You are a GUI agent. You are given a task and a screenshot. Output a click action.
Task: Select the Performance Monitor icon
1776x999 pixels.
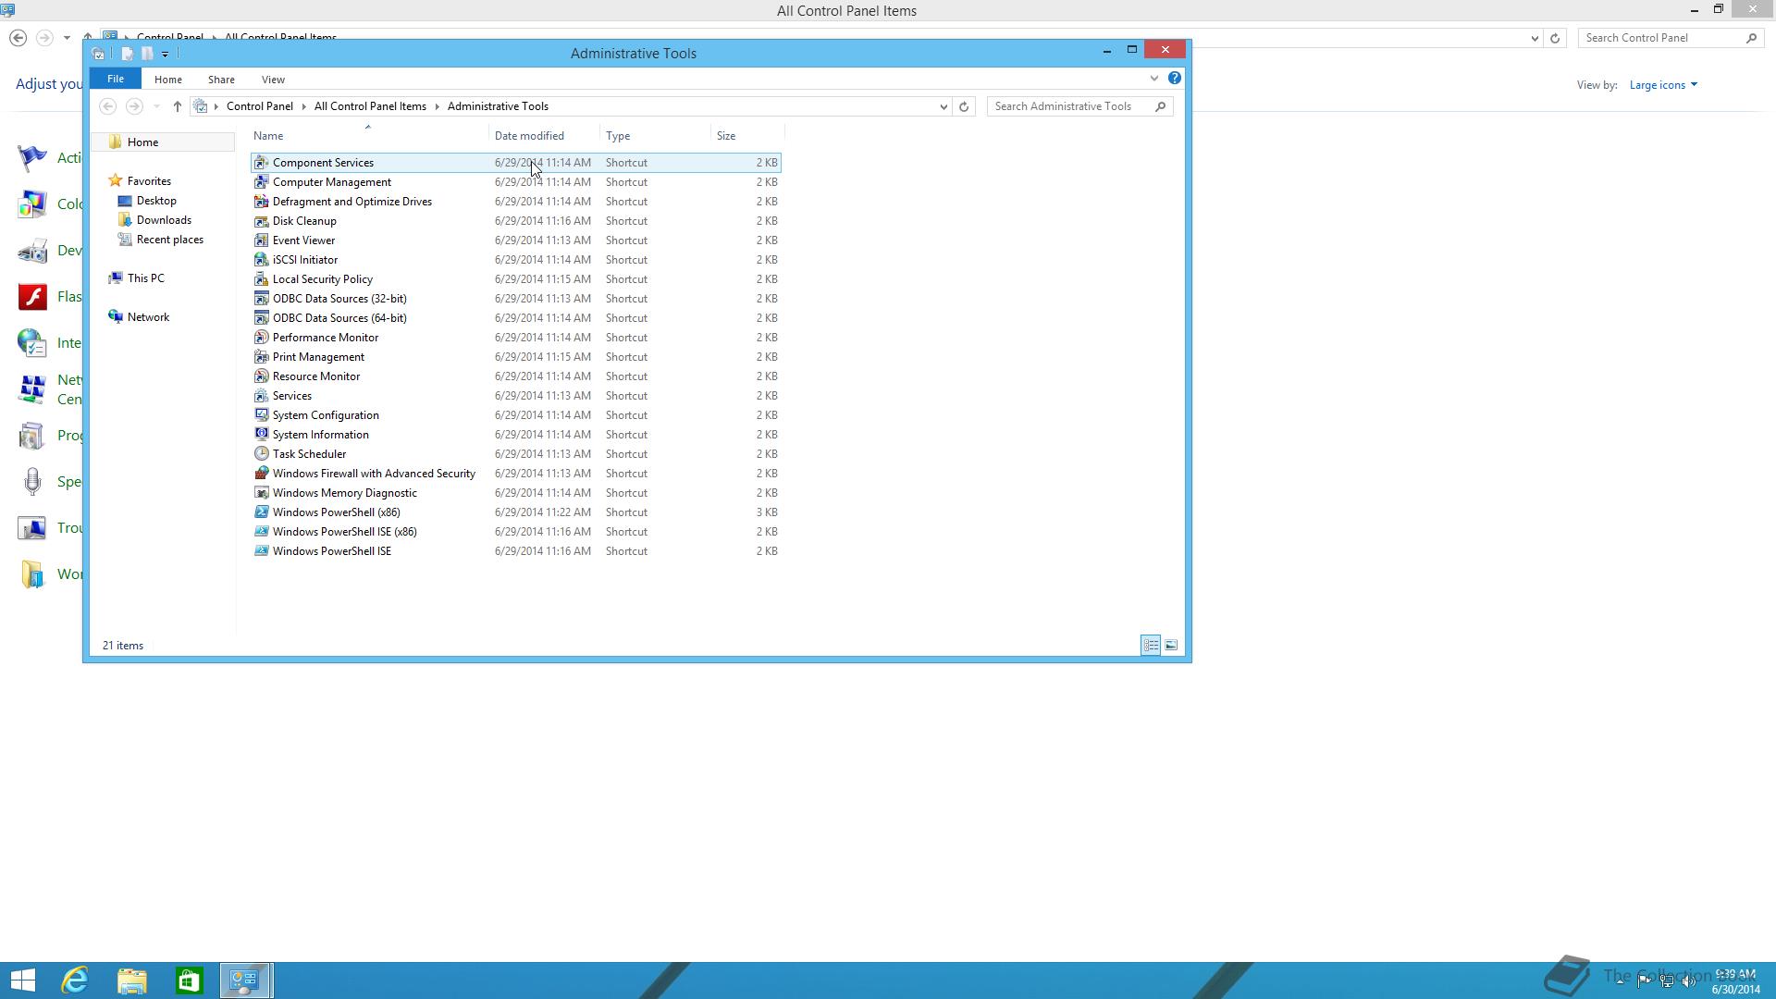[261, 338]
